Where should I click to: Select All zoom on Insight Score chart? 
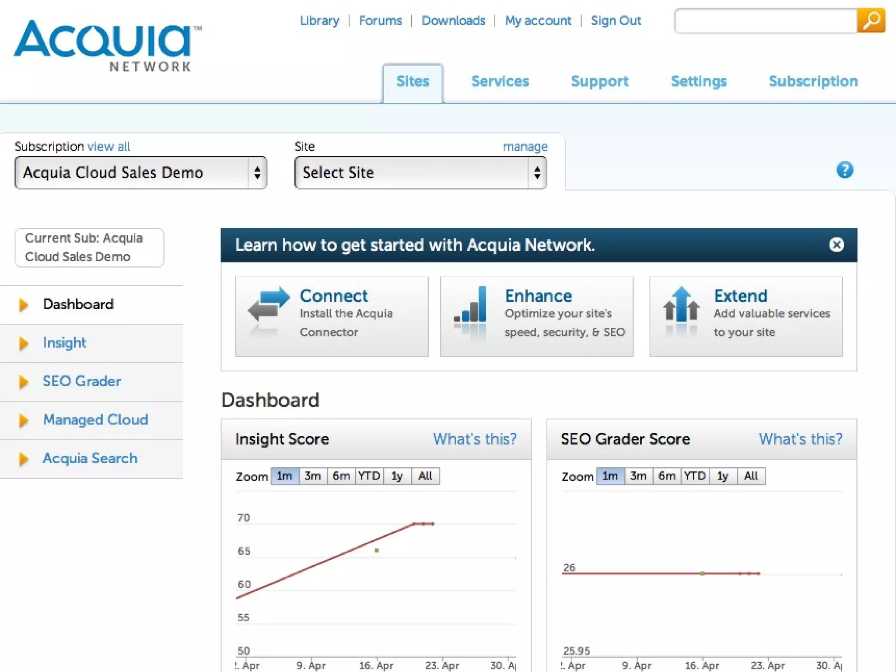(425, 476)
